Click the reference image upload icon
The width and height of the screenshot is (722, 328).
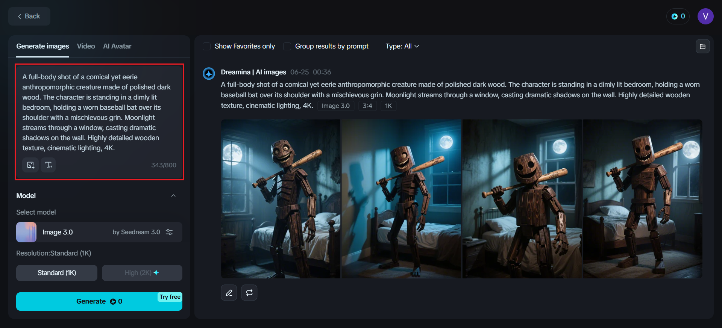click(x=30, y=165)
